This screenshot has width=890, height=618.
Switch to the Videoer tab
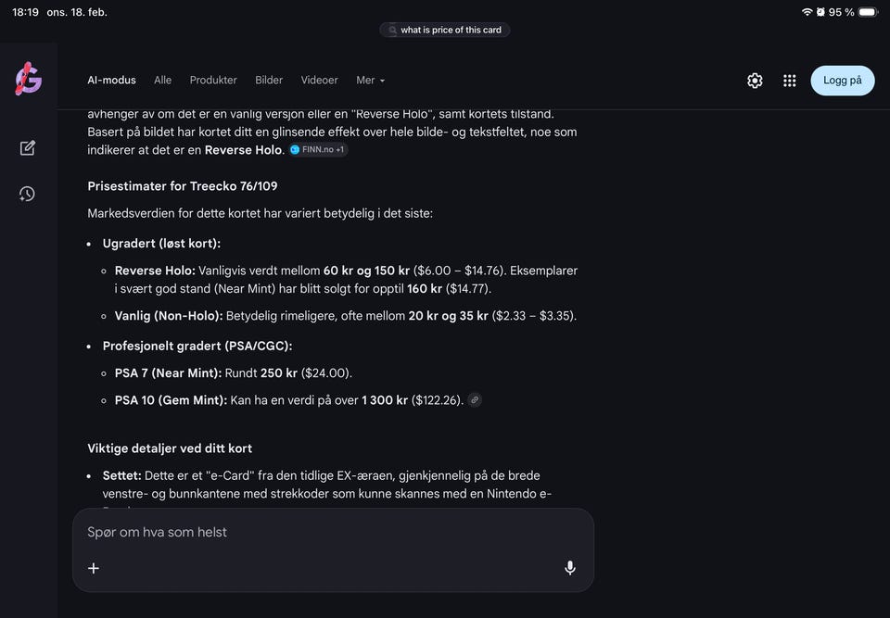pyautogui.click(x=319, y=81)
